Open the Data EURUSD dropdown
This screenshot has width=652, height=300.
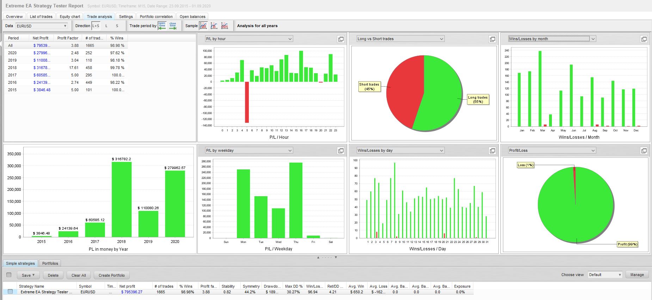(42, 26)
